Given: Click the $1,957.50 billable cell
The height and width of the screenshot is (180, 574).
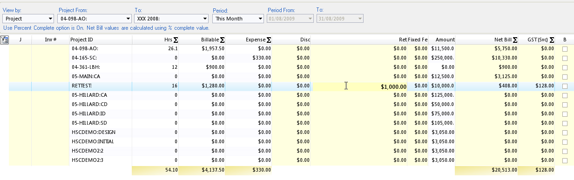Looking at the screenshot, I should tap(203, 48).
